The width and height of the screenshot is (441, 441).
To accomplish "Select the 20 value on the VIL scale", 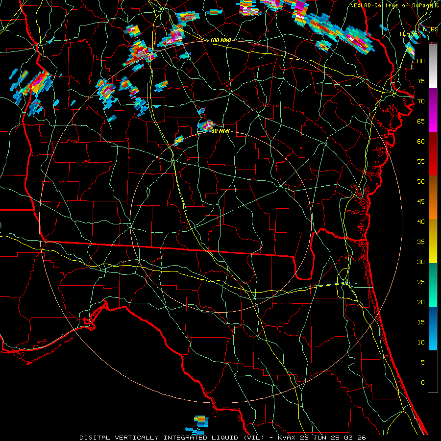I will pos(421,302).
